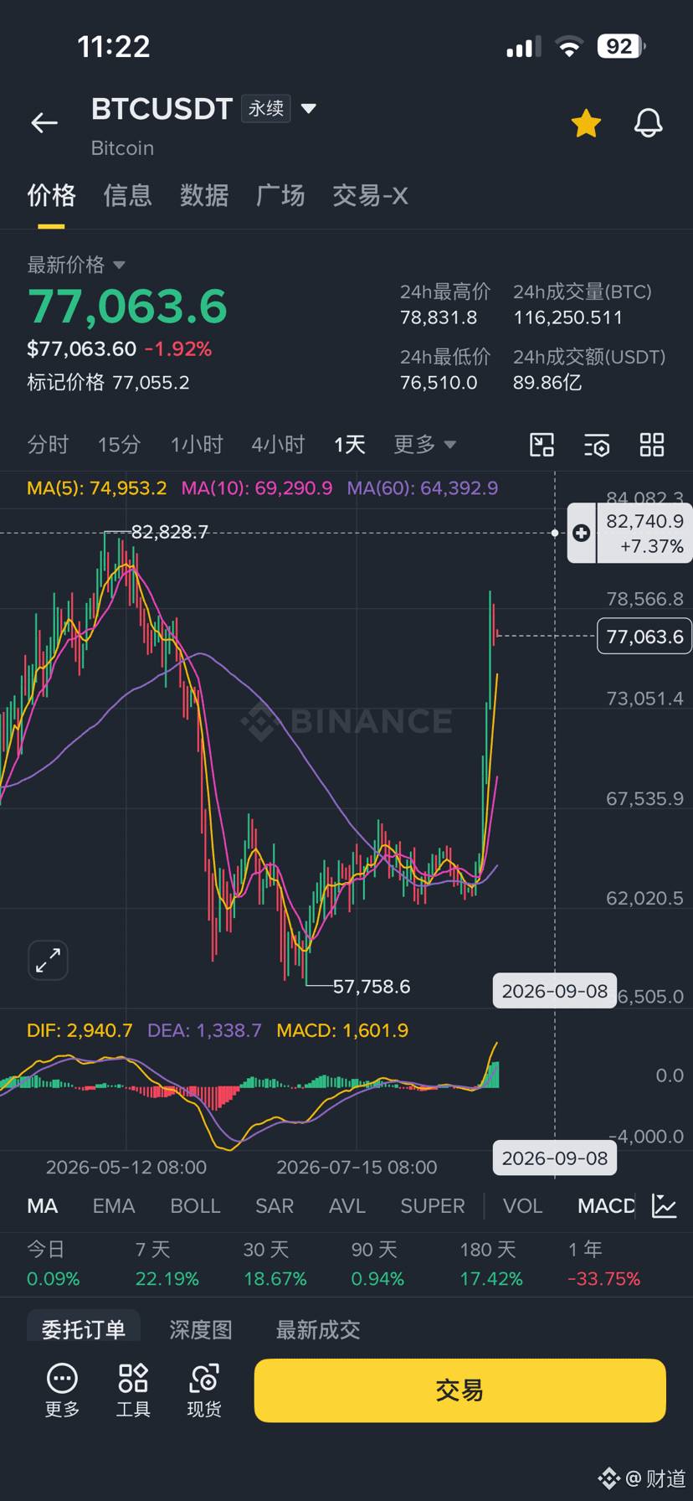Expand the 更多 intervals dropdown
Image resolution: width=693 pixels, height=1501 pixels.
425,444
